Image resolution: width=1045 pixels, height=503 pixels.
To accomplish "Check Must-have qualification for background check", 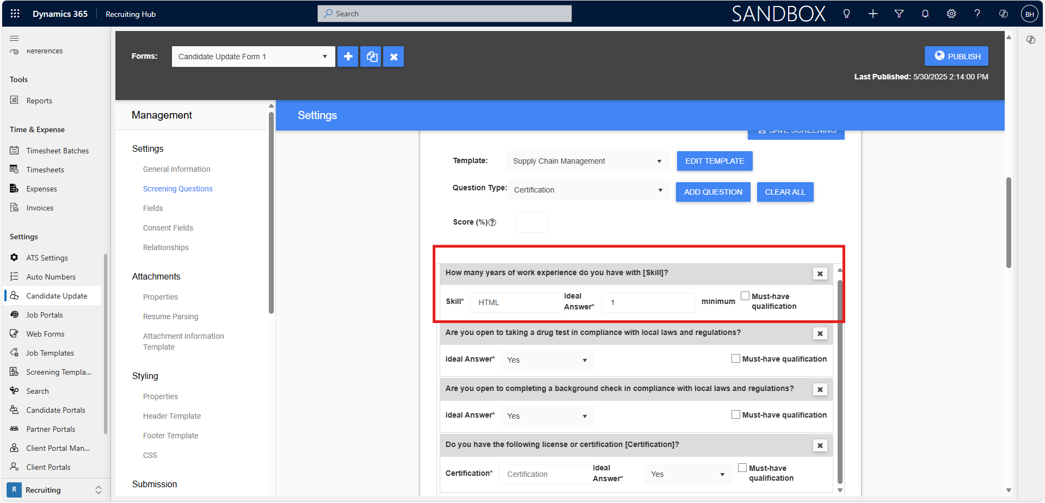I will click(736, 414).
